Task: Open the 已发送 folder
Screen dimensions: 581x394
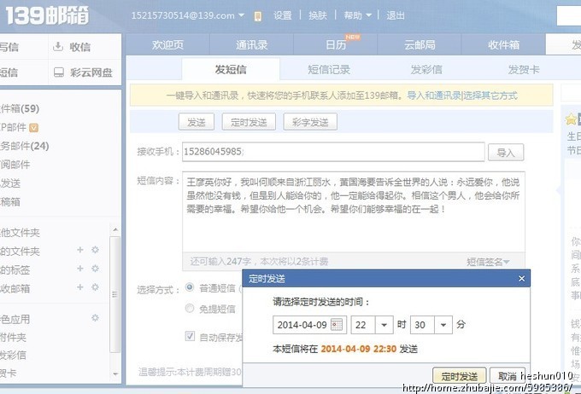Action: tap(9, 183)
